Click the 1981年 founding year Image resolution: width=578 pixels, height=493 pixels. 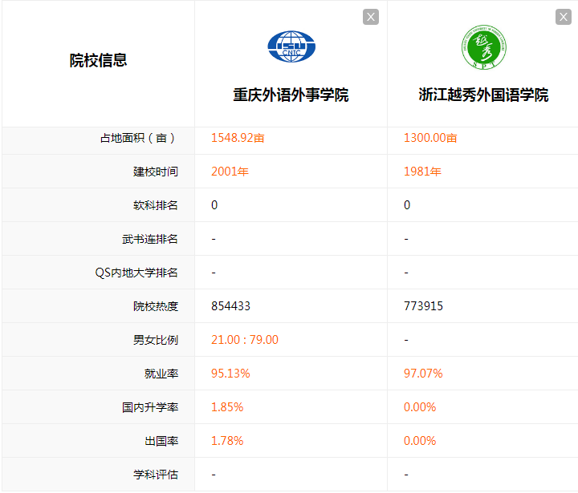pyautogui.click(x=422, y=172)
